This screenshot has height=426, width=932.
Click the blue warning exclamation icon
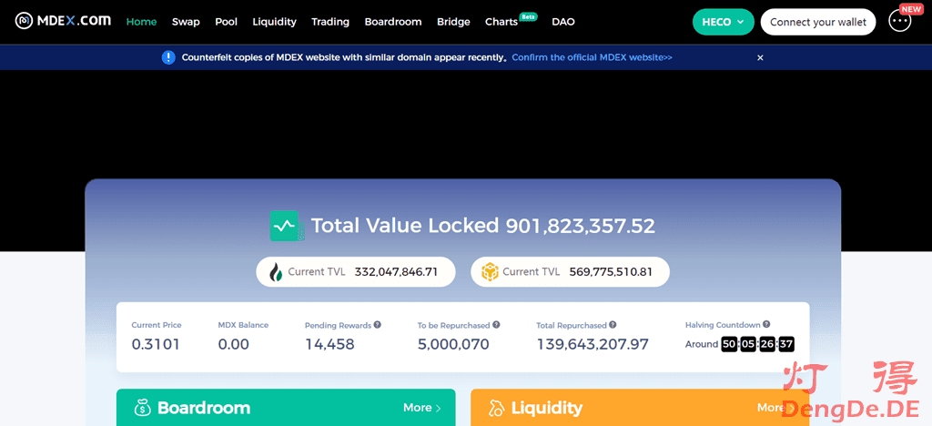168,57
